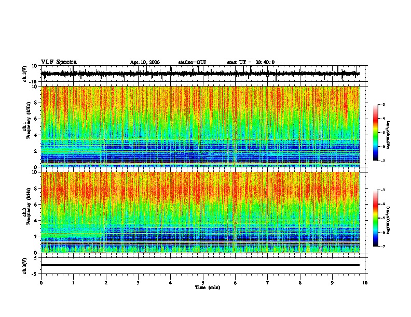Click the "ch.3(V)" axis label

[x=25, y=266]
